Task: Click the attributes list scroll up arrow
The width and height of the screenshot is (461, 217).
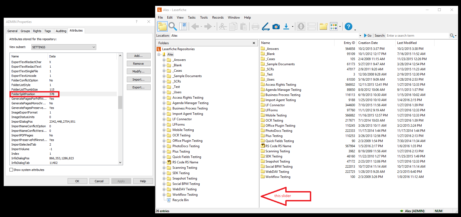Action: 120,56
